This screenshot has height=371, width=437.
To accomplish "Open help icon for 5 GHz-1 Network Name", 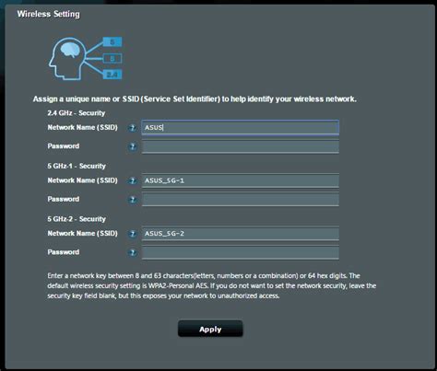I will [x=133, y=181].
